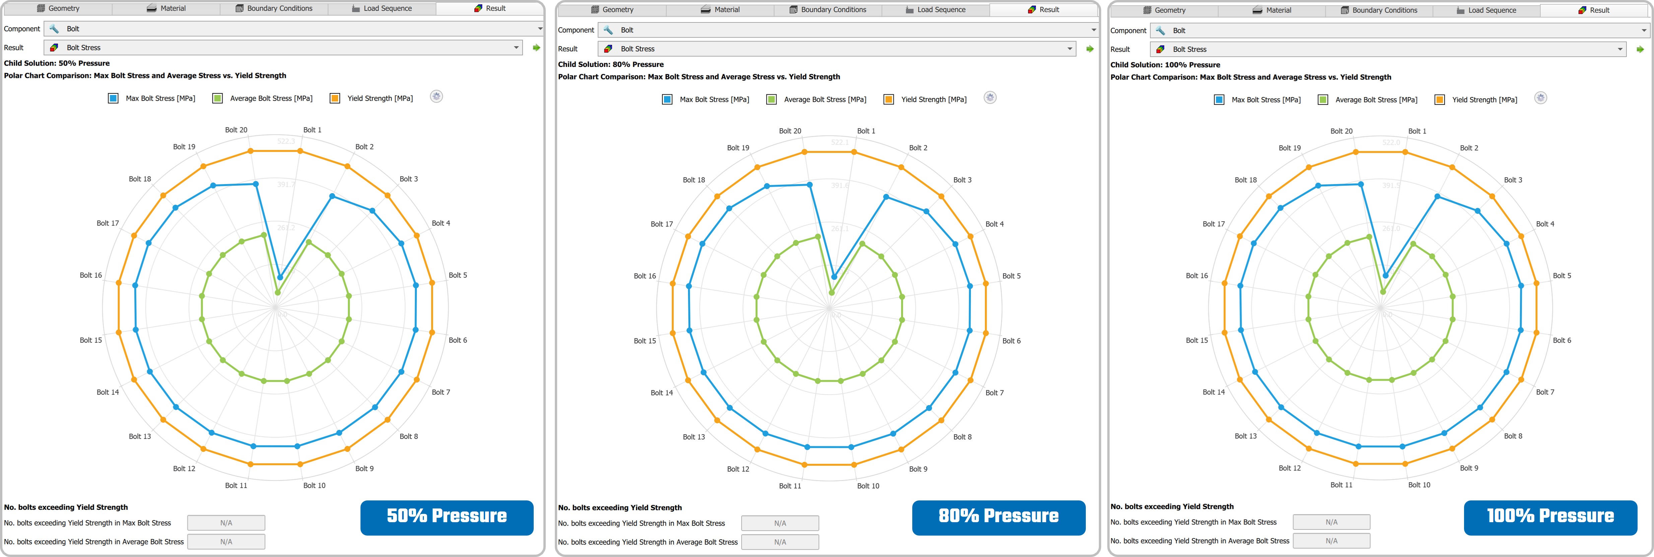Click Material tab icon in 80% Pressure panel

[x=706, y=10]
